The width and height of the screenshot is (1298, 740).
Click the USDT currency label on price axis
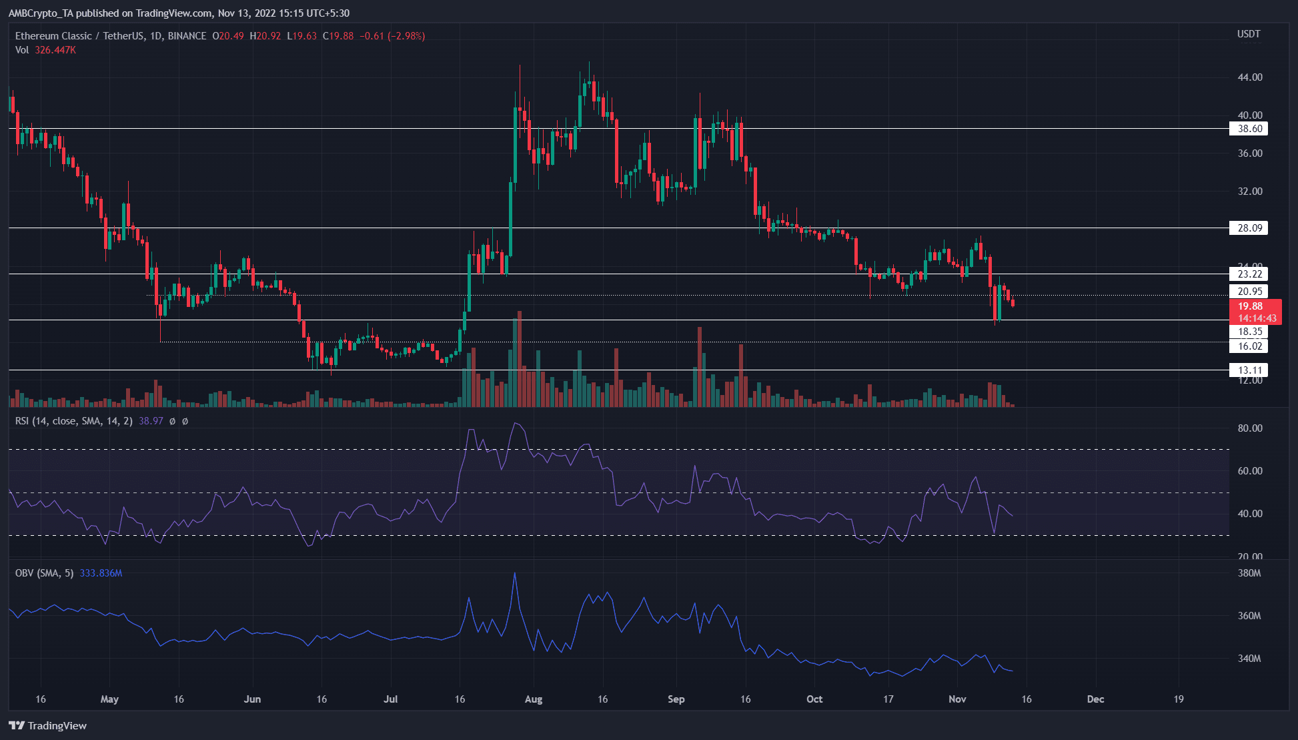[1249, 34]
